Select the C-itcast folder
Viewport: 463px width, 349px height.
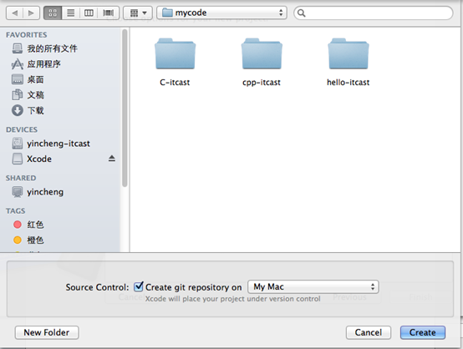pyautogui.click(x=175, y=62)
